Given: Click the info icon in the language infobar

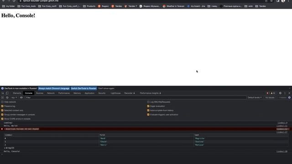Looking at the screenshot, I should [2, 88].
